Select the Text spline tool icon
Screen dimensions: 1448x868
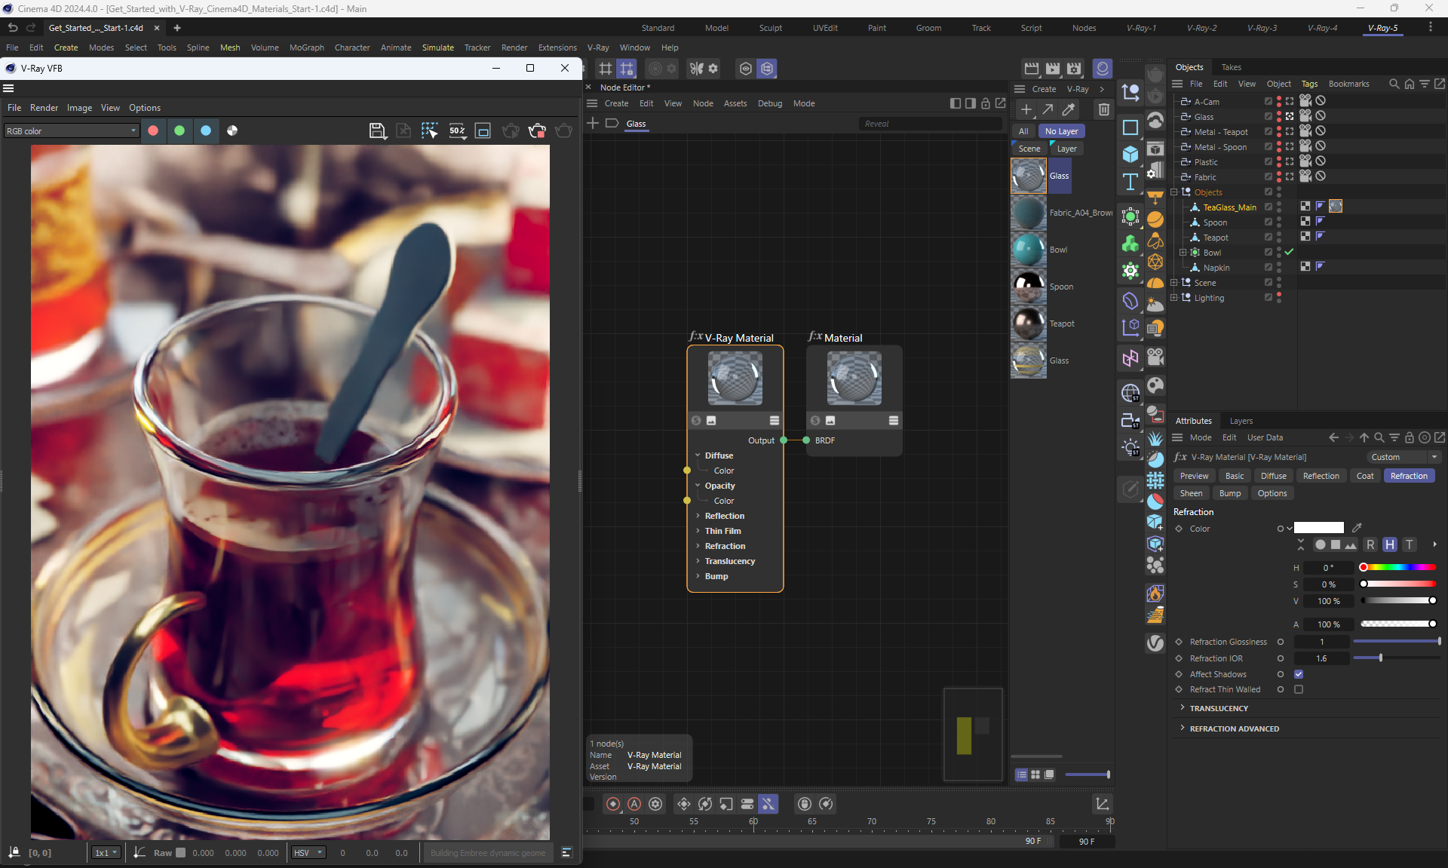(1130, 182)
